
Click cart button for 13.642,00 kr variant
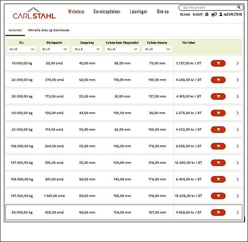(218, 162)
